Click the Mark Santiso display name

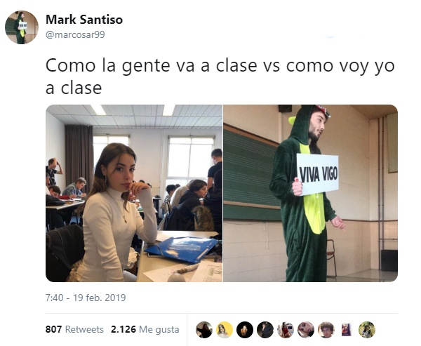tap(84, 20)
